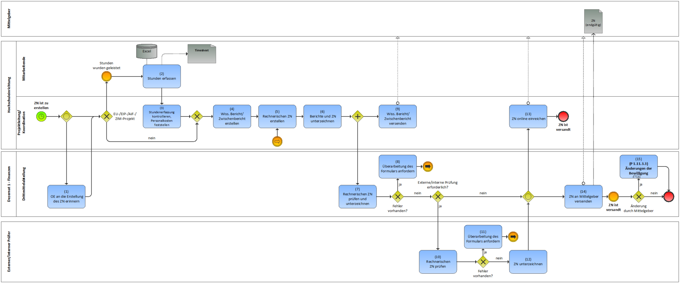Select 'OE an die Erstellung des ZN erinnern' task
The image size is (681, 284).
click(x=66, y=197)
